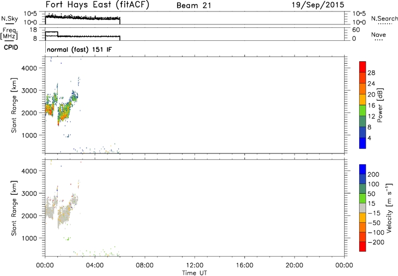Image resolution: width=398 pixels, height=276 pixels.
Task: Click the stepped frequency trace in the Freq panel
Action: pyautogui.click(x=83, y=36)
